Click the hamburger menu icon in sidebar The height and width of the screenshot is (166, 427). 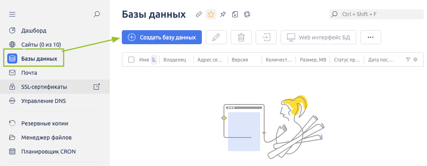click(12, 14)
